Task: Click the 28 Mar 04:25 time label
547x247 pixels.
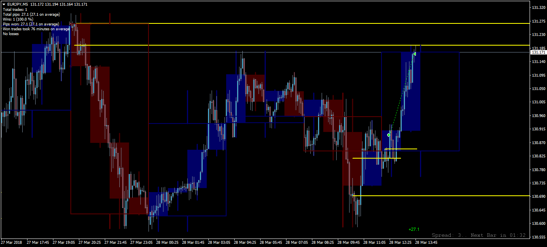Action: (245, 243)
